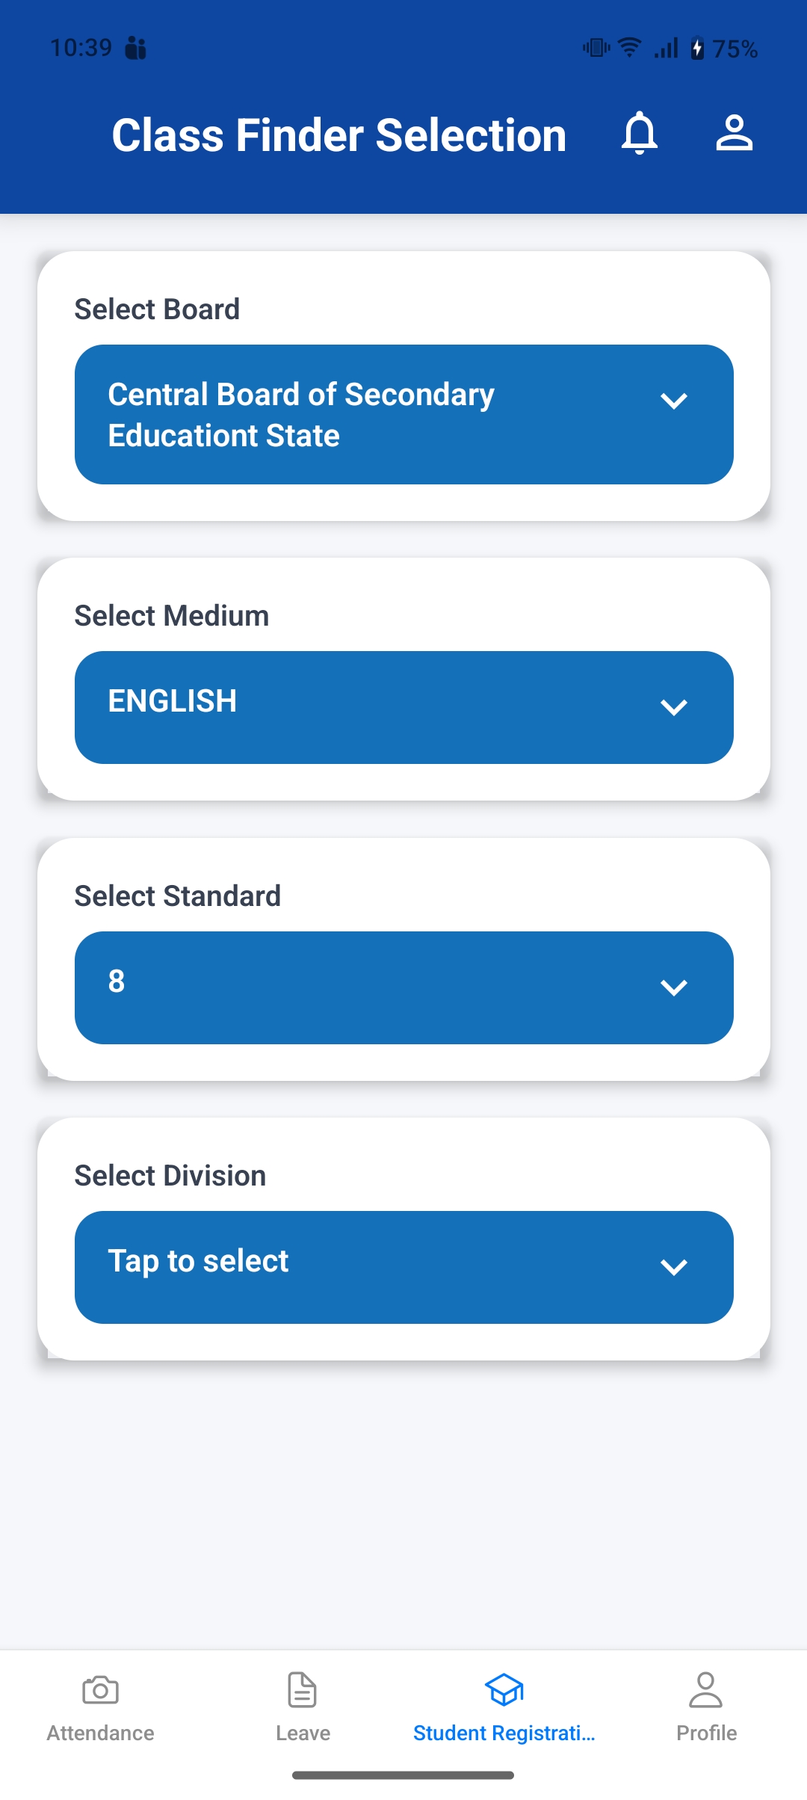Tap the Wi-Fi status icon
807x1800 pixels.
point(631,48)
